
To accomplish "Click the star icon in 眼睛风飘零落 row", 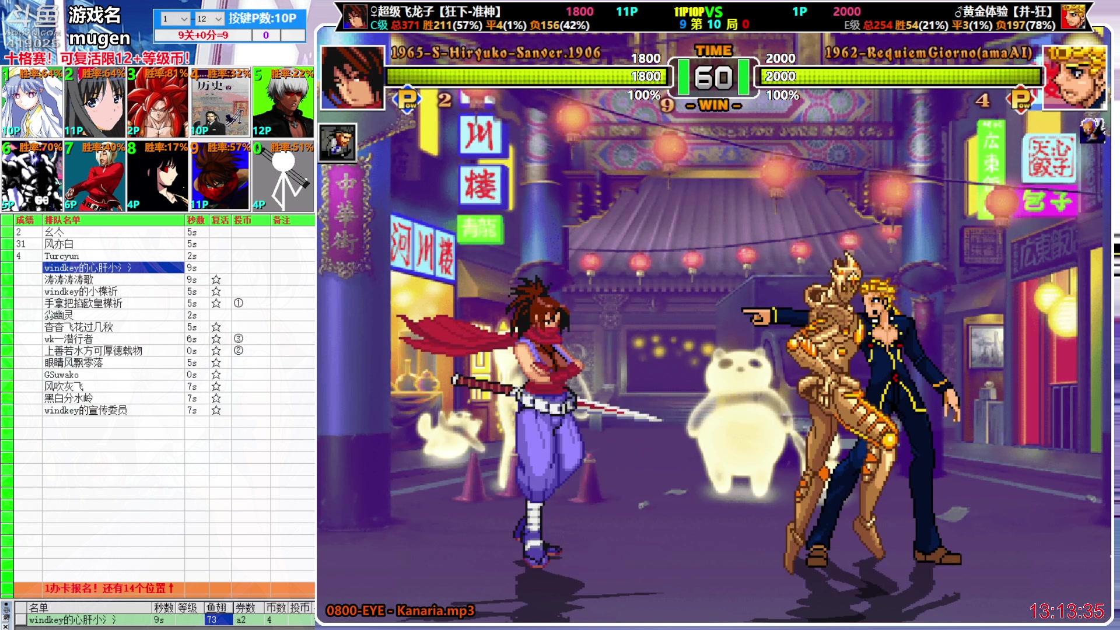I will (x=216, y=363).
